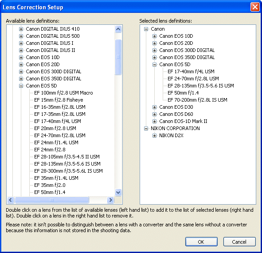Click the down arrow of vertical scrollbar
Image resolution: width=262 pixels, height=253 pixels.
pos(118,192)
